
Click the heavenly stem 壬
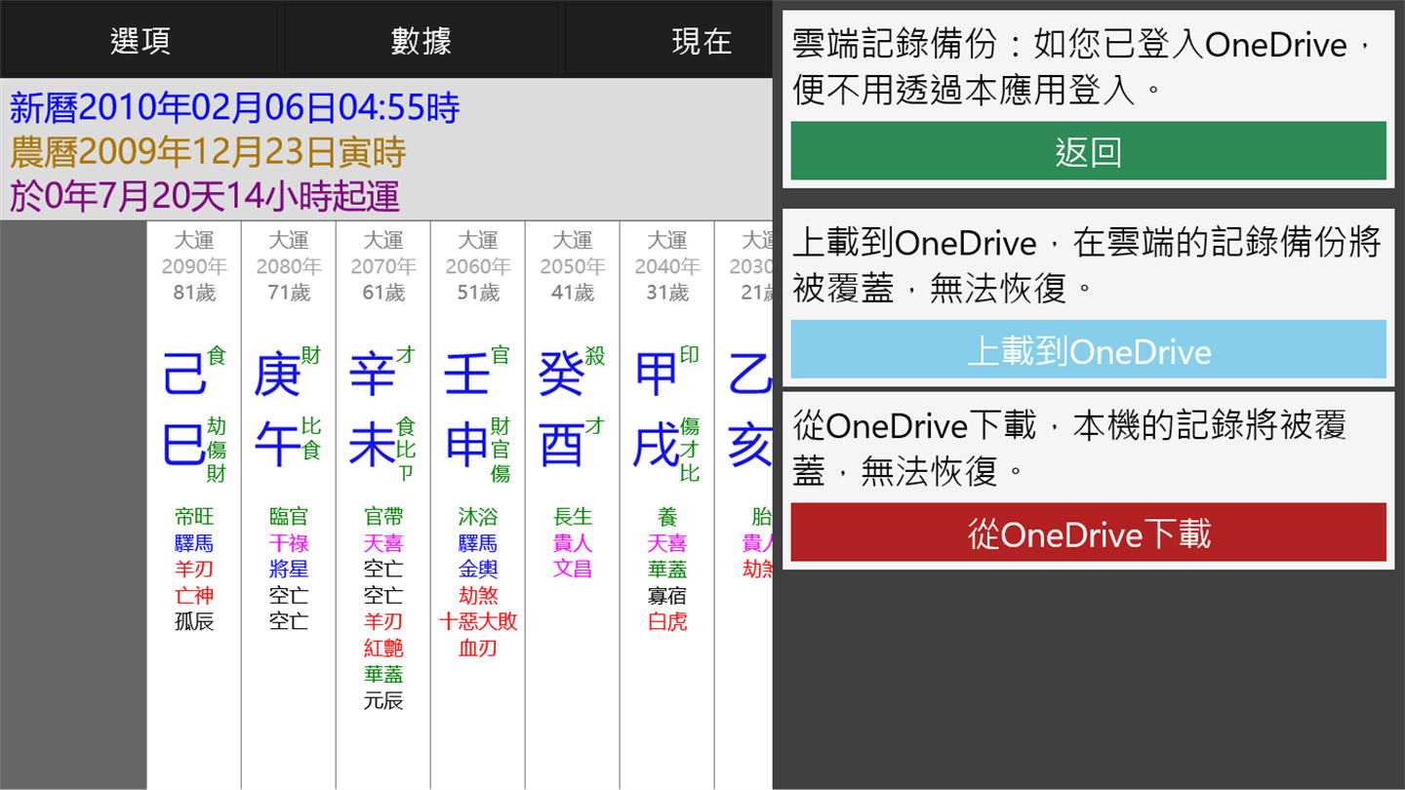point(466,375)
